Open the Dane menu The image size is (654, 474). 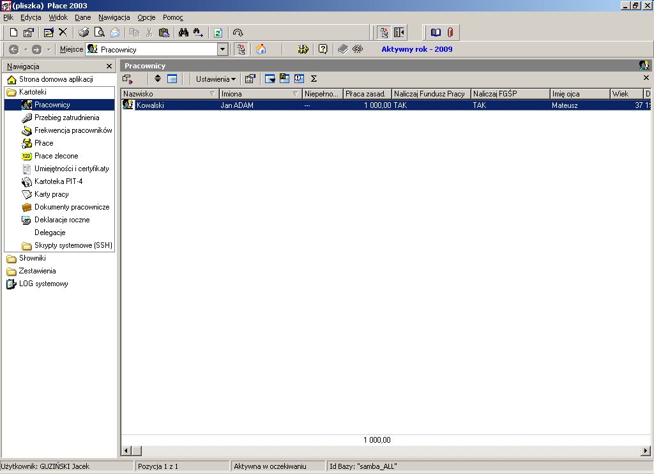[x=82, y=17]
